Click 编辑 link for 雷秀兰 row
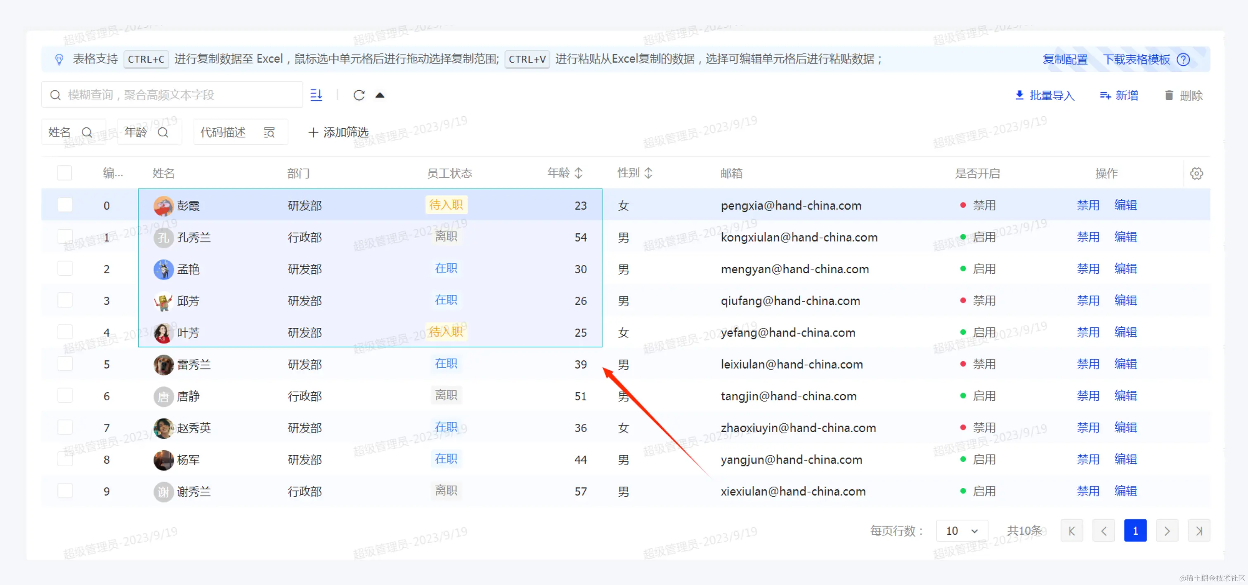 [1125, 364]
